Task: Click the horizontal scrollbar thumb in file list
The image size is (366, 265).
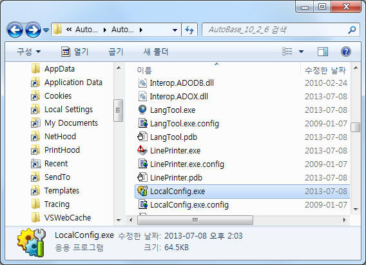Action: pos(195,220)
